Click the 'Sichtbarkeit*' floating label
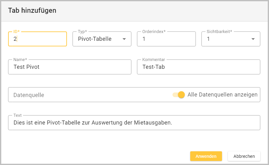Viewport: 269px width, 165px height. point(219,32)
